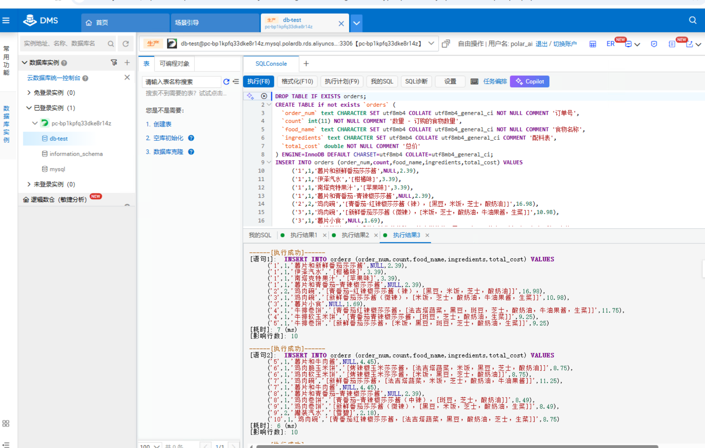Click the export share icon with NEW badge
The image size is (705, 448).
point(690,44)
